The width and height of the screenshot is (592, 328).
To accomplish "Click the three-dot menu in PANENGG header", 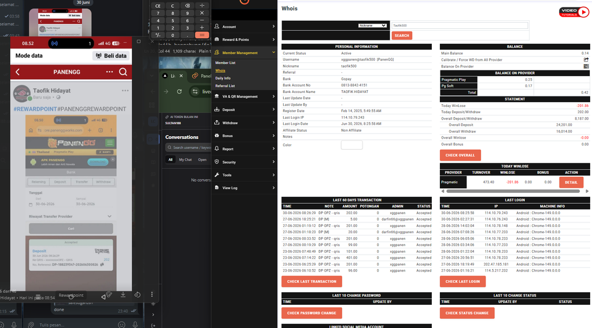I will [x=109, y=72].
